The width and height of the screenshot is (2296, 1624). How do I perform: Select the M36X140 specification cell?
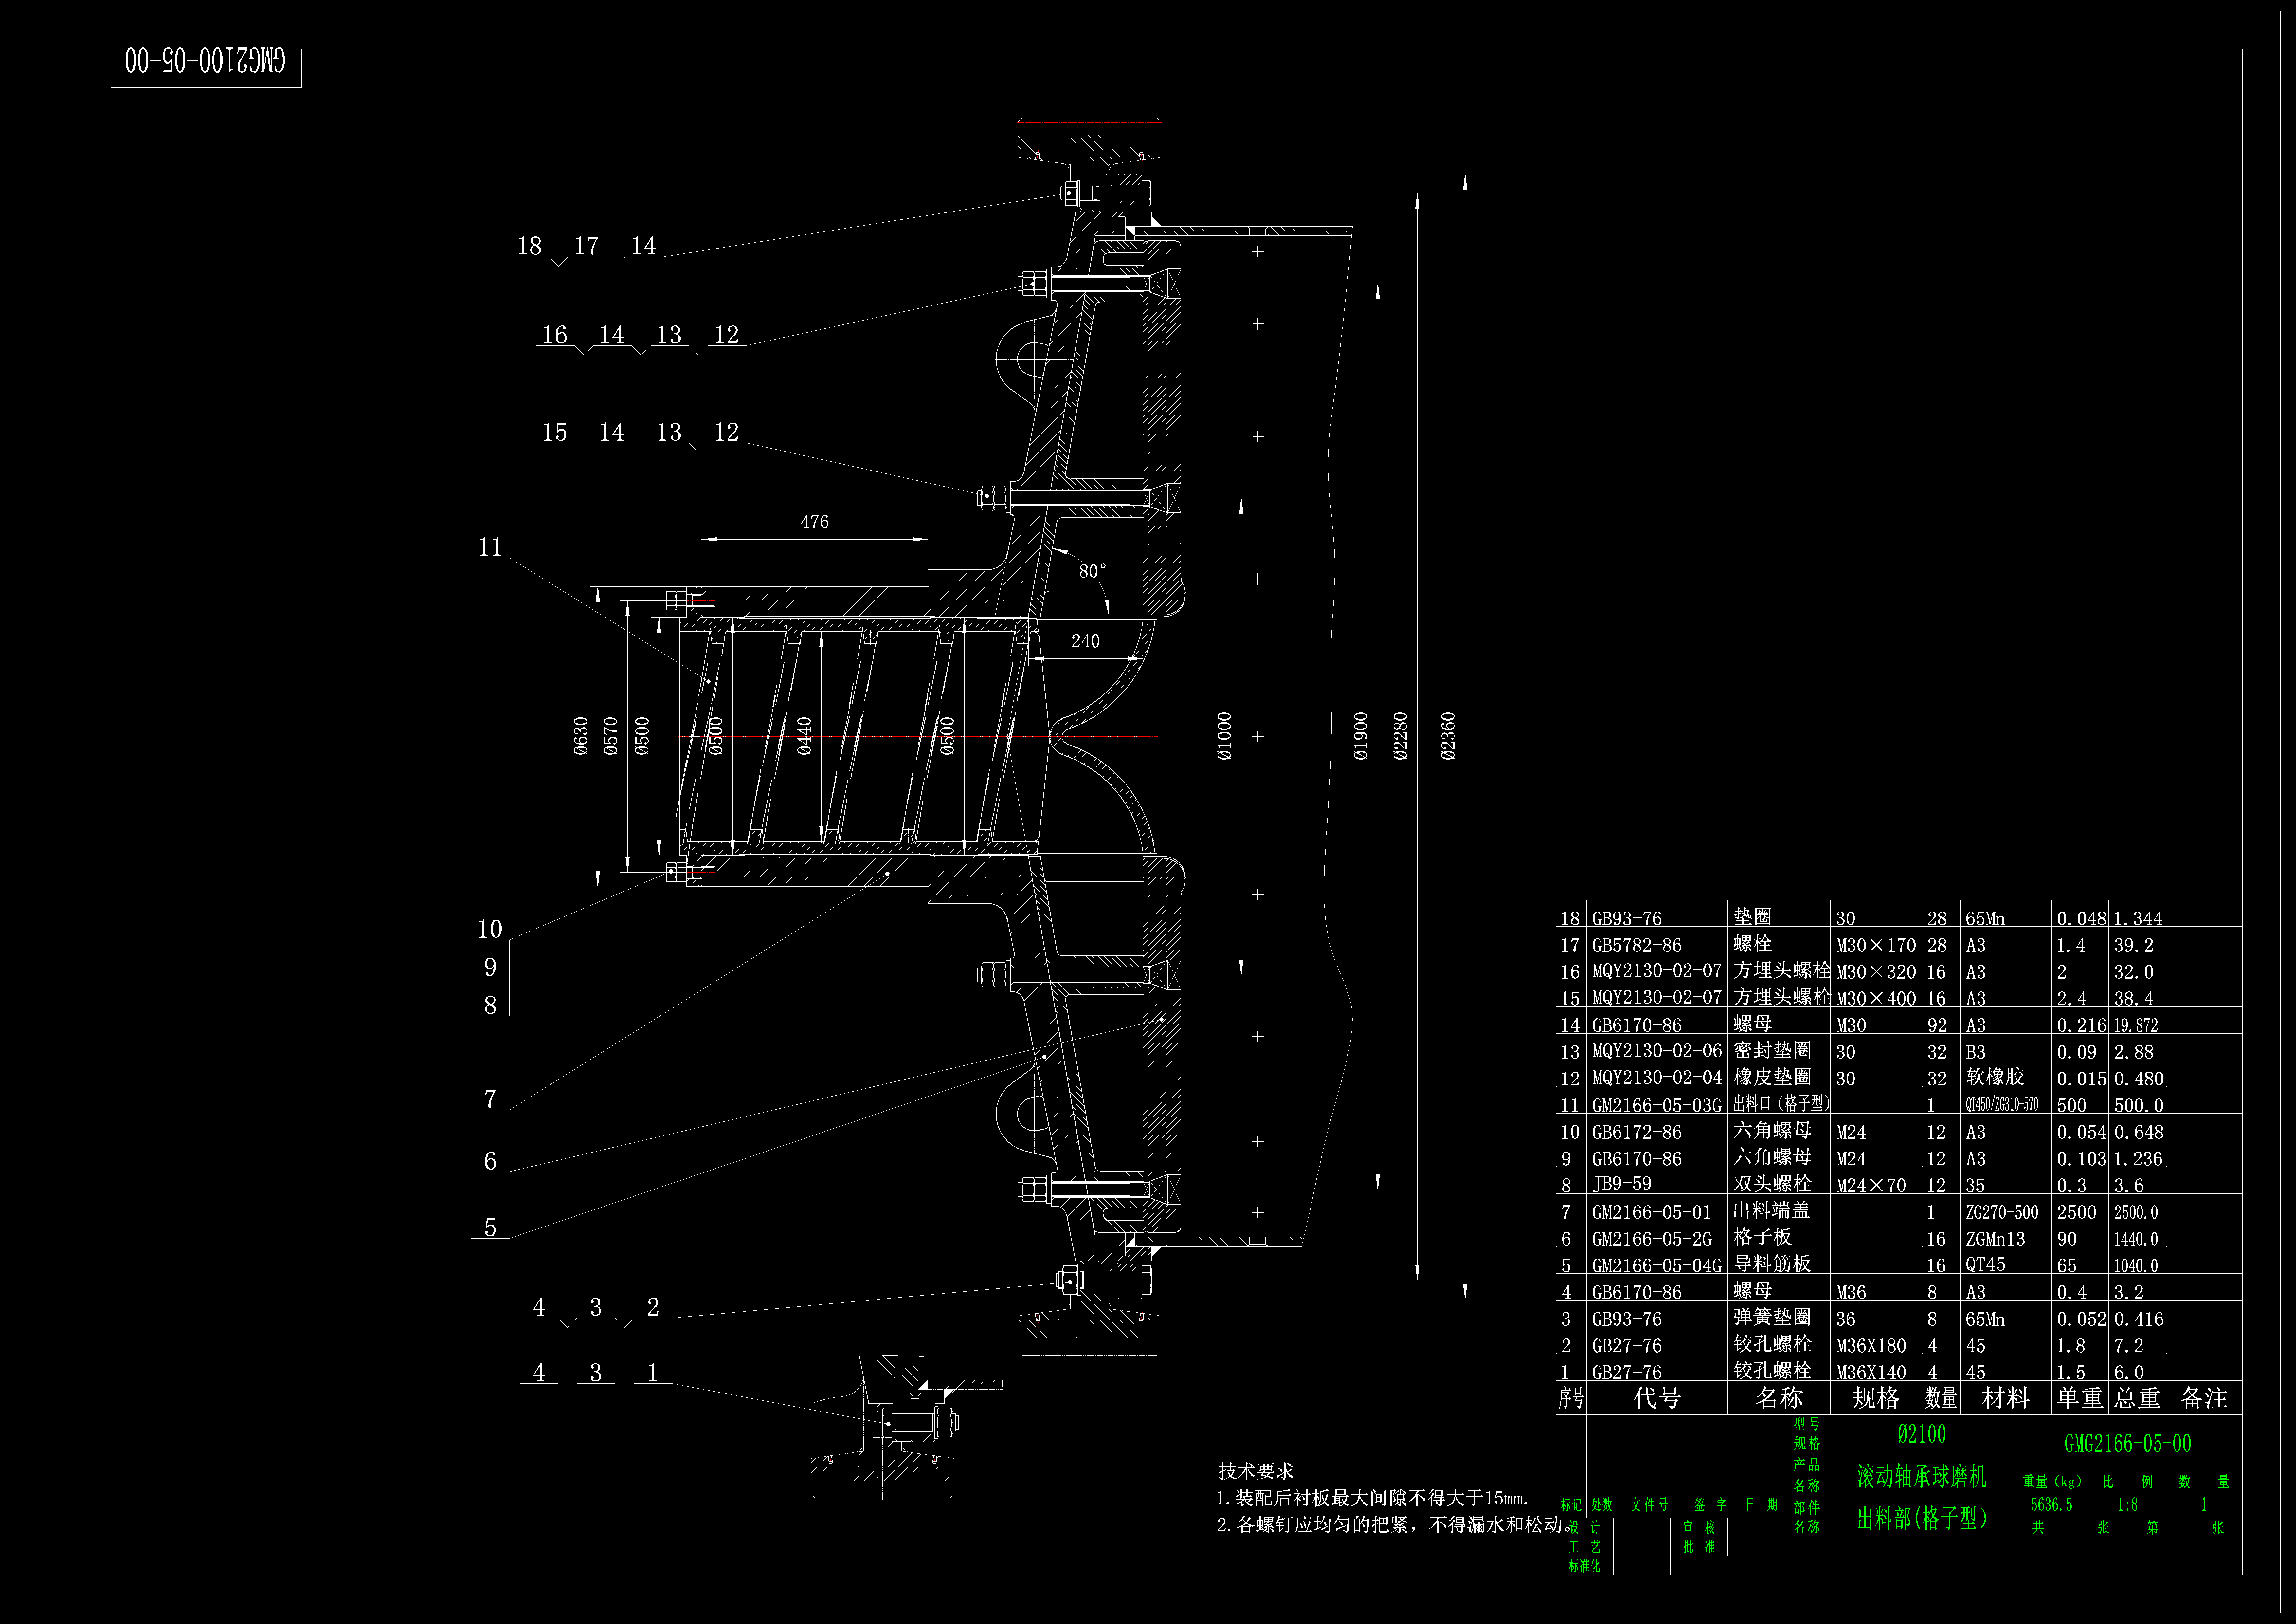point(1871,1373)
